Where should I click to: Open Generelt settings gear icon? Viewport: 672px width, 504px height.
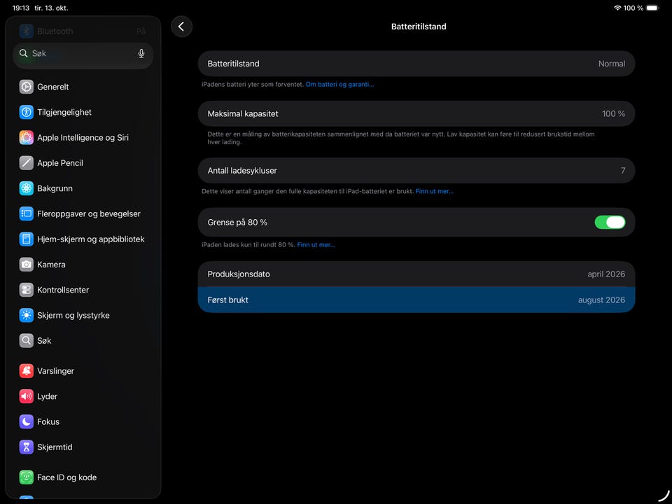point(26,87)
